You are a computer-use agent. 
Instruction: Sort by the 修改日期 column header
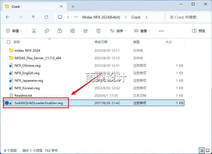(101, 42)
